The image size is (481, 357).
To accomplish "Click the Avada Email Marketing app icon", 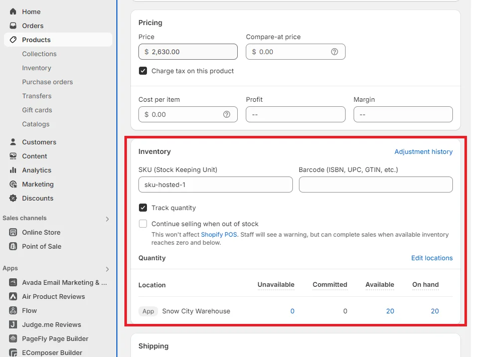I will point(13,282).
